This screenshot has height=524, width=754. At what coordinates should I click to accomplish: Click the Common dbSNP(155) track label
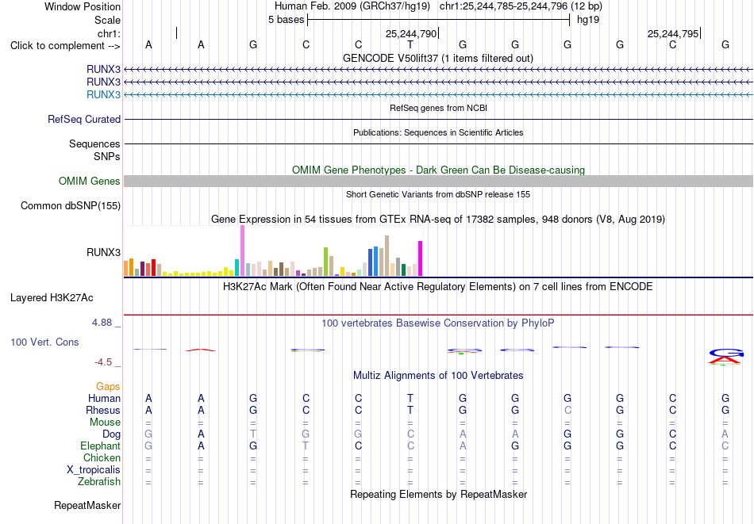tap(71, 205)
